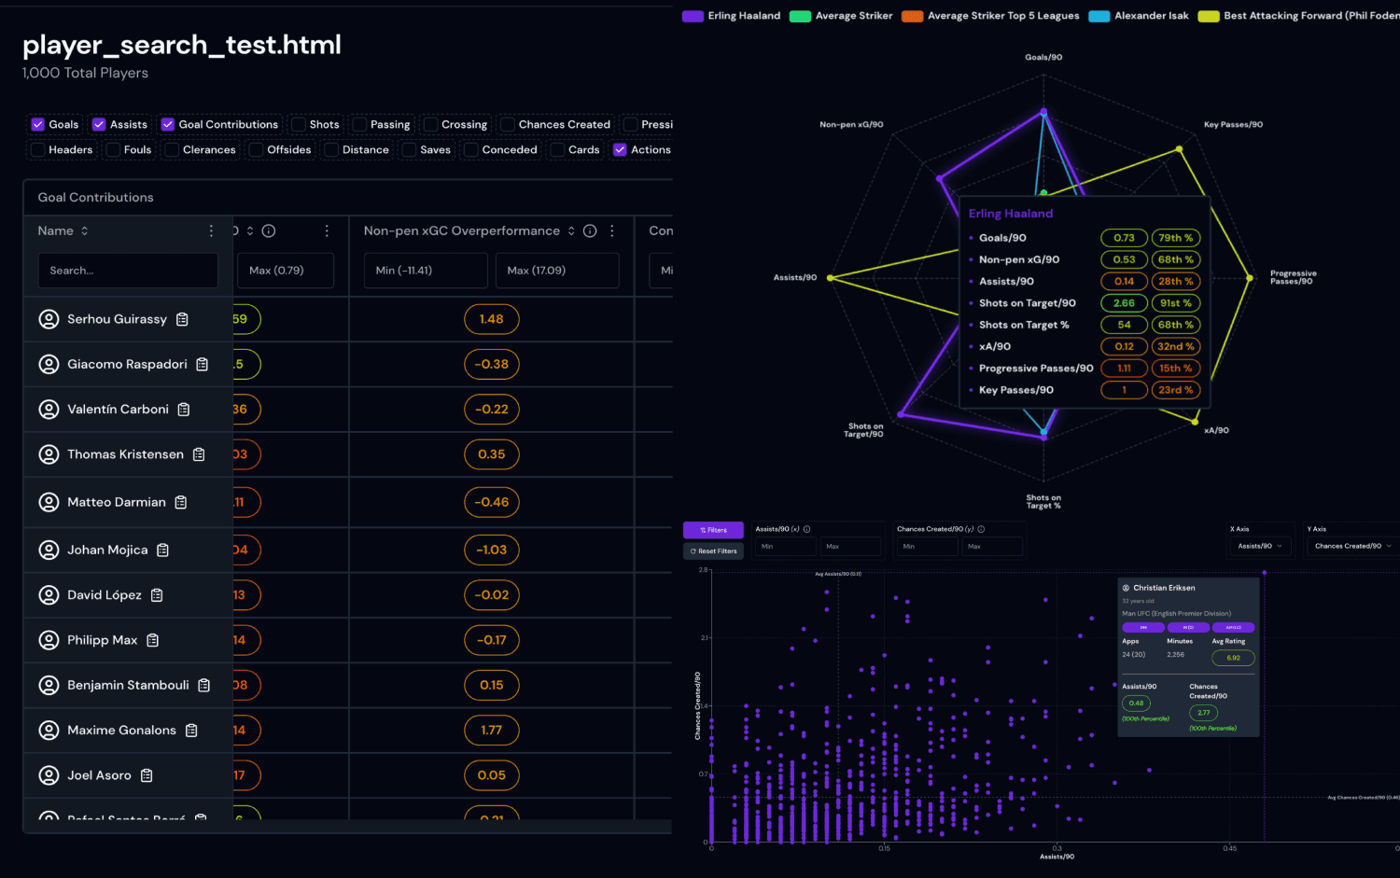Click Assists/90 Max filter input
This screenshot has height=878, width=1400.
click(x=850, y=546)
